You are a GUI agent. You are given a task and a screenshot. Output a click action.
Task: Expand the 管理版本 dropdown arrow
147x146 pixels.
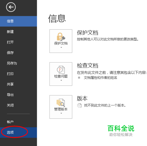(61, 113)
